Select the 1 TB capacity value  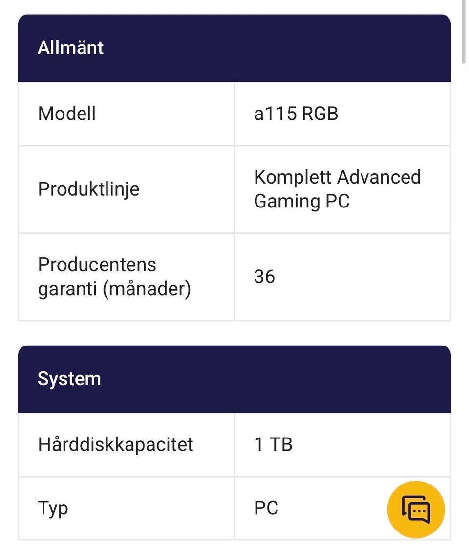click(x=273, y=444)
